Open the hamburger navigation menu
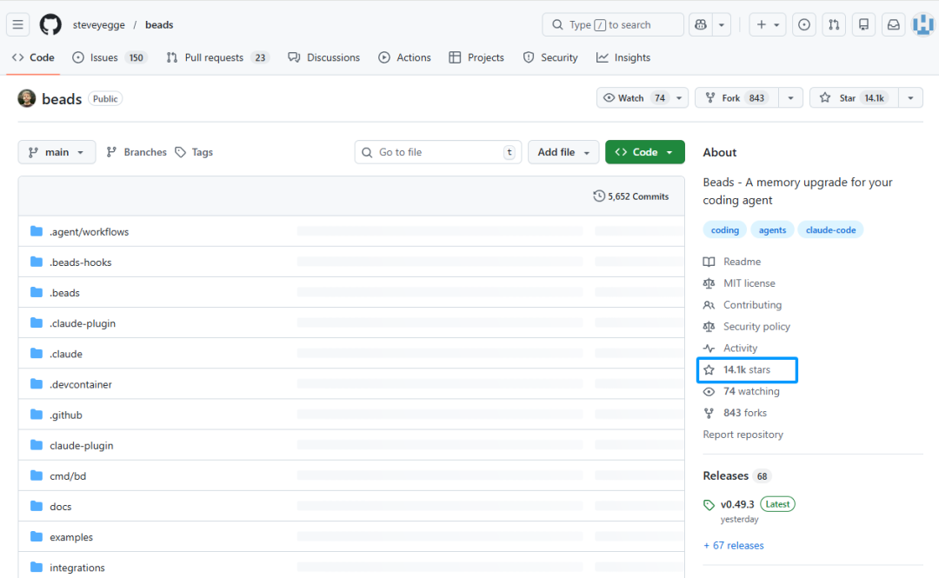Screen dimensions: 939x578 click(17, 24)
